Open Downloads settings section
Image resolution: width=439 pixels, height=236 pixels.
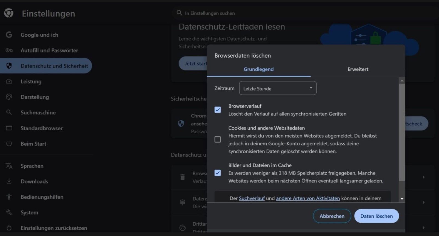click(34, 181)
